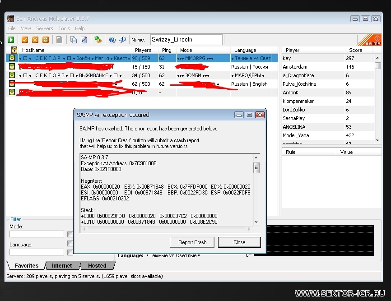Click the lock icon of the СЕКТОР2 row

[x=12, y=75]
